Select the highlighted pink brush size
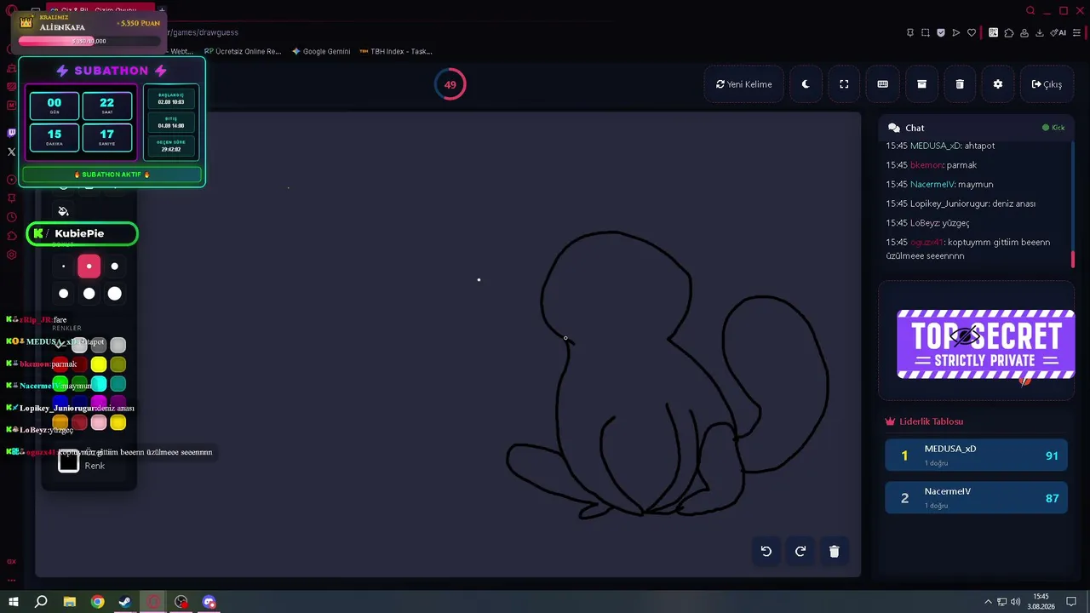This screenshot has width=1090, height=613. click(x=89, y=266)
